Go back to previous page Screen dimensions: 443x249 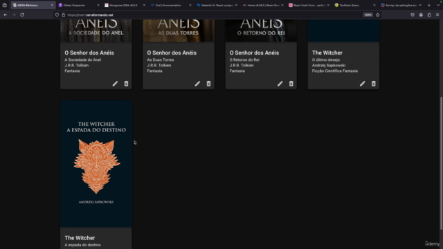(6, 15)
